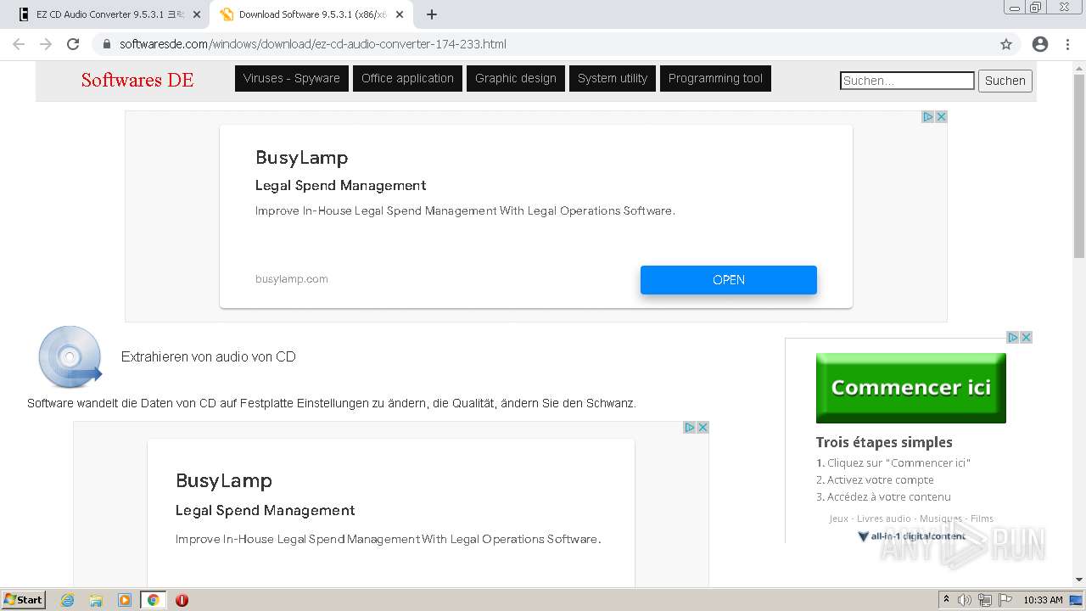
Task: Click the green Commencer ici button
Action: (911, 388)
